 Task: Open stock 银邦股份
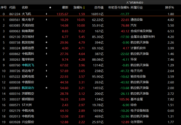point(28,99)
